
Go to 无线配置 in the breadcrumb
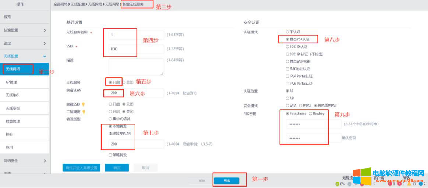coord(78,4)
